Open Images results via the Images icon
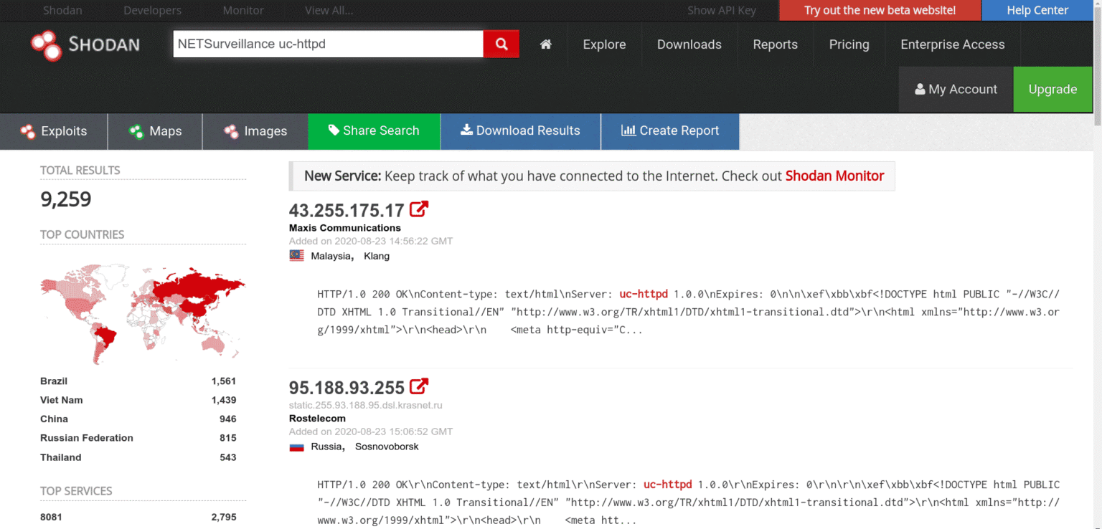 (231, 131)
